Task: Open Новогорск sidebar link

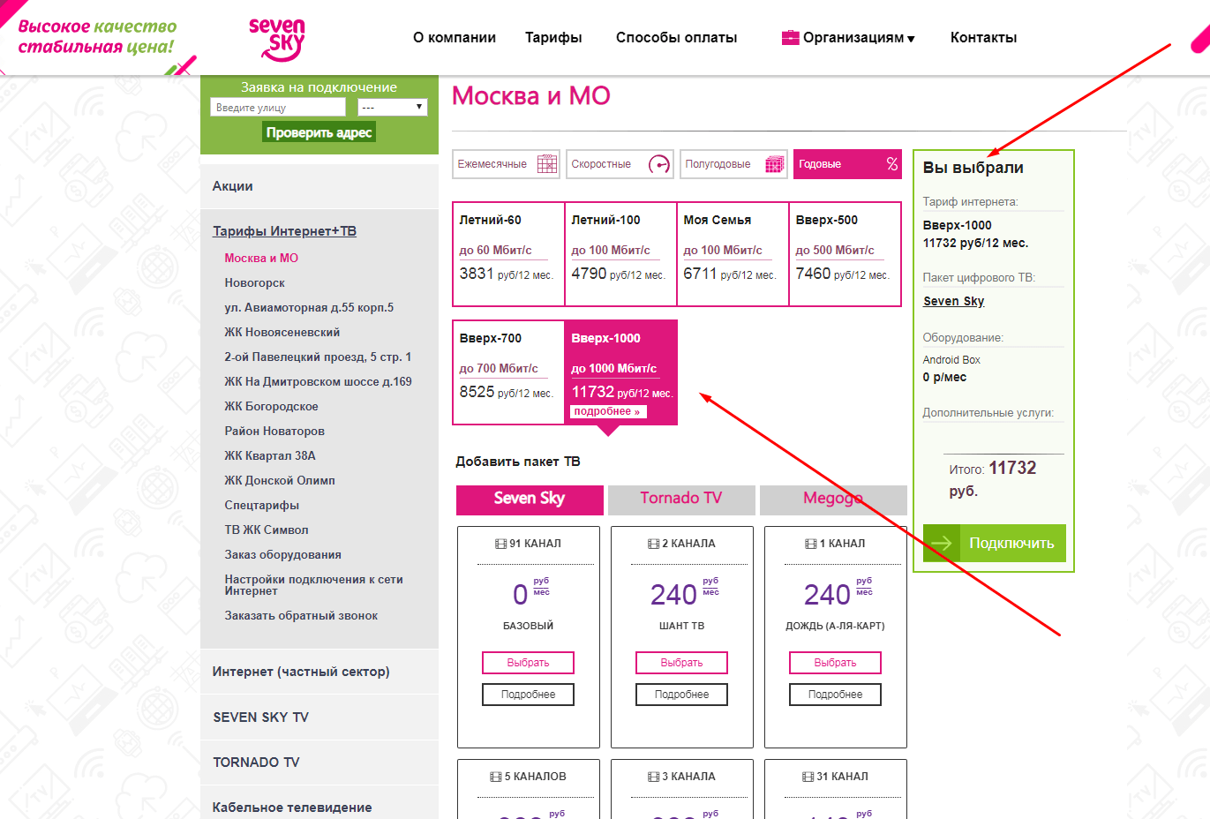Action: [x=254, y=283]
